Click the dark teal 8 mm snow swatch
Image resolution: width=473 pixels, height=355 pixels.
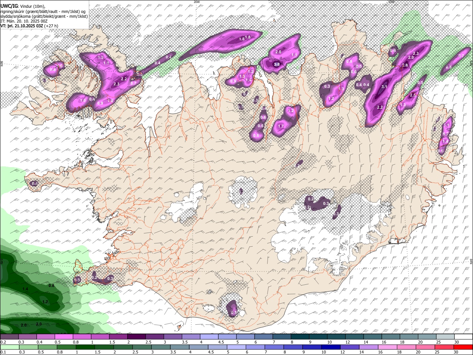tap(300, 337)
